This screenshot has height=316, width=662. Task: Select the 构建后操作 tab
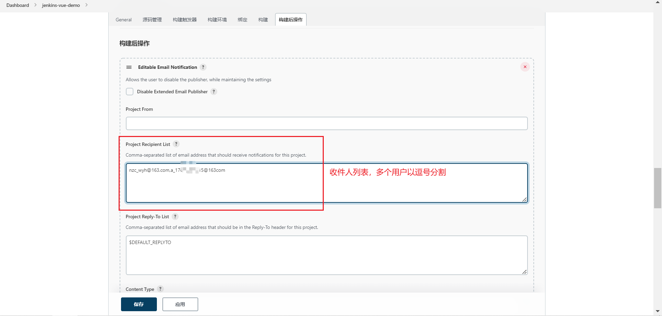[x=291, y=20]
